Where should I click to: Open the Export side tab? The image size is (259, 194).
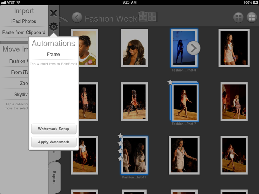click(x=54, y=177)
